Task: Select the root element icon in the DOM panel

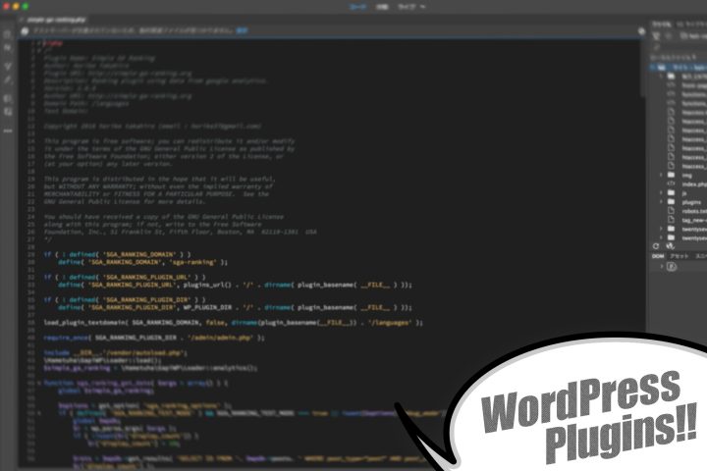Action: [x=672, y=267]
